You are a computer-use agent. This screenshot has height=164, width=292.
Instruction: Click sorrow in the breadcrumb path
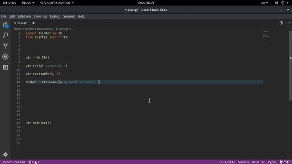coord(29,29)
